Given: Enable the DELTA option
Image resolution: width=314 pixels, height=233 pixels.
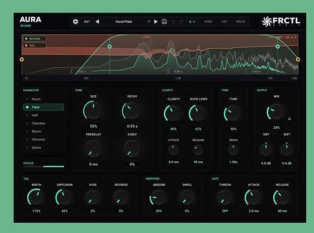Looking at the screenshot, I should pyautogui.click(x=240, y=22).
